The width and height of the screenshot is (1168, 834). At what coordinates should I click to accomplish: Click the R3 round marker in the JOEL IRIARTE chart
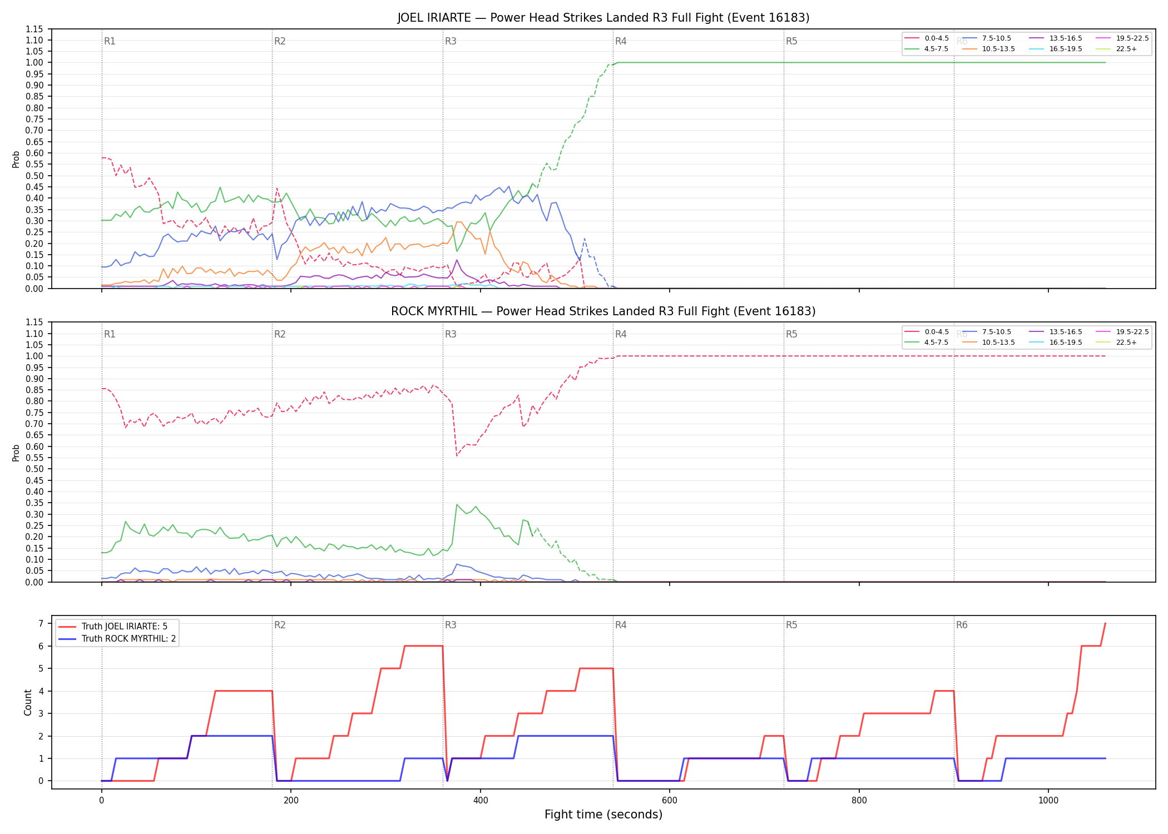click(451, 41)
